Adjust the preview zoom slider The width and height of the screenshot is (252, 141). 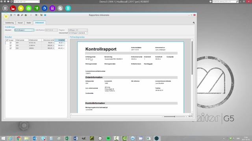coord(174,117)
